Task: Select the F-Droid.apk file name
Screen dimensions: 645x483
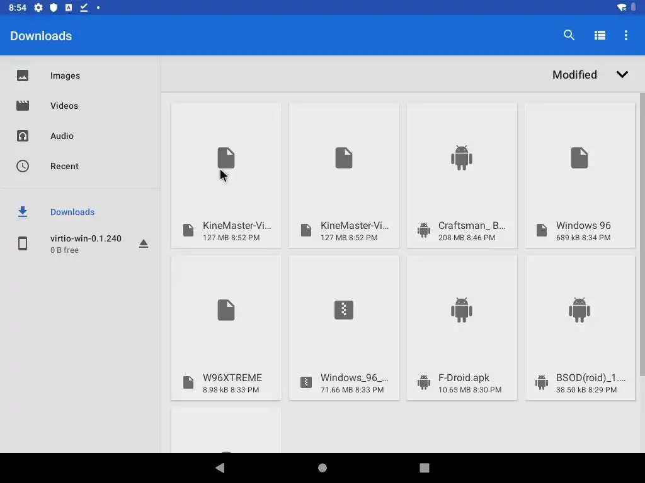Action: pos(464,377)
